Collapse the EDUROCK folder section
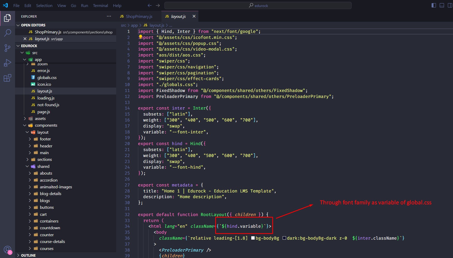This screenshot has width=453, height=258. pos(66,46)
